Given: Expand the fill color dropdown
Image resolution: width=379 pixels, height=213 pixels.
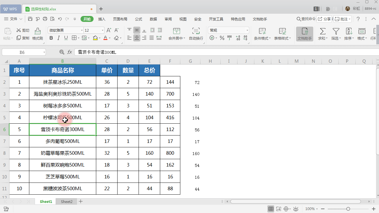Looking at the screenshot, I should [100, 38].
